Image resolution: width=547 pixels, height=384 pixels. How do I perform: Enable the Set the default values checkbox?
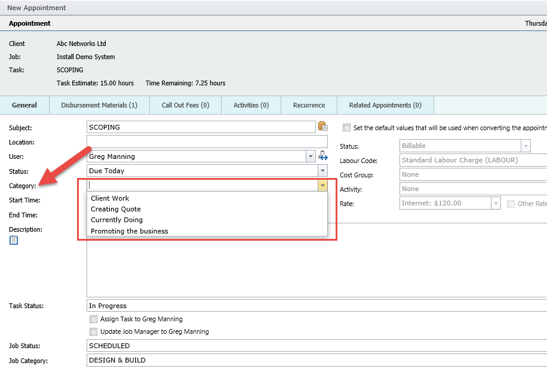(x=347, y=127)
